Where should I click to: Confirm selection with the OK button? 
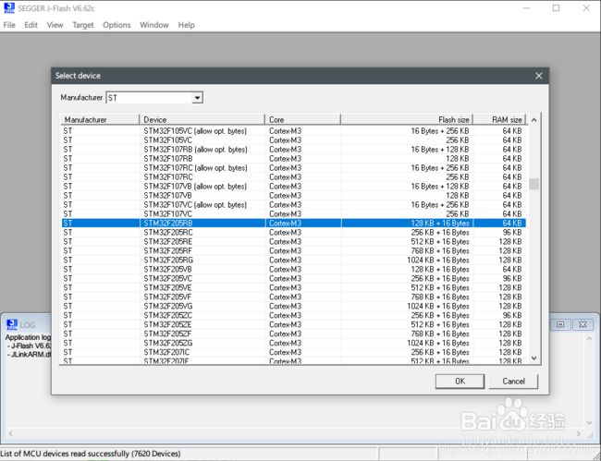point(460,382)
